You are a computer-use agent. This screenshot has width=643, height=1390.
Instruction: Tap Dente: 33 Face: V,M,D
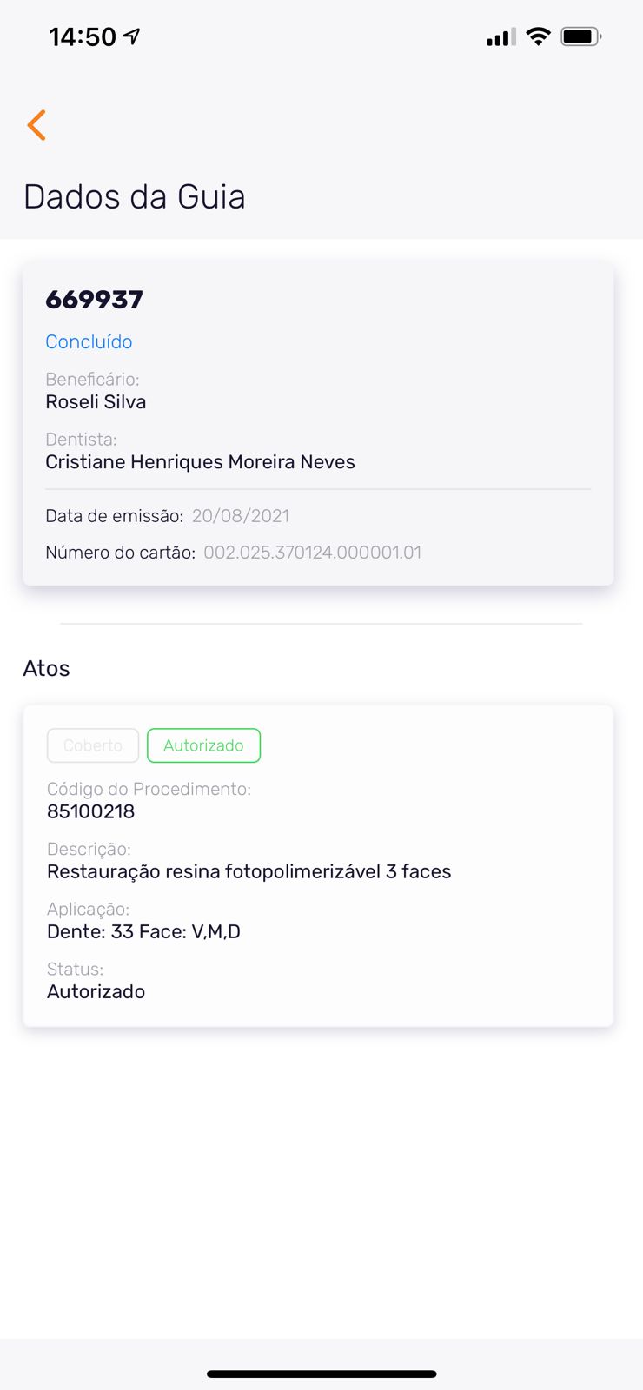(143, 931)
